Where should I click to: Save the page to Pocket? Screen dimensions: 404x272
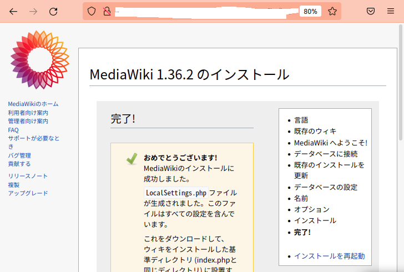pyautogui.click(x=371, y=11)
